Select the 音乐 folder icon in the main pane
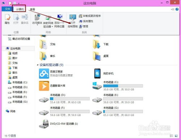The height and width of the screenshot is (140, 181). point(43,56)
